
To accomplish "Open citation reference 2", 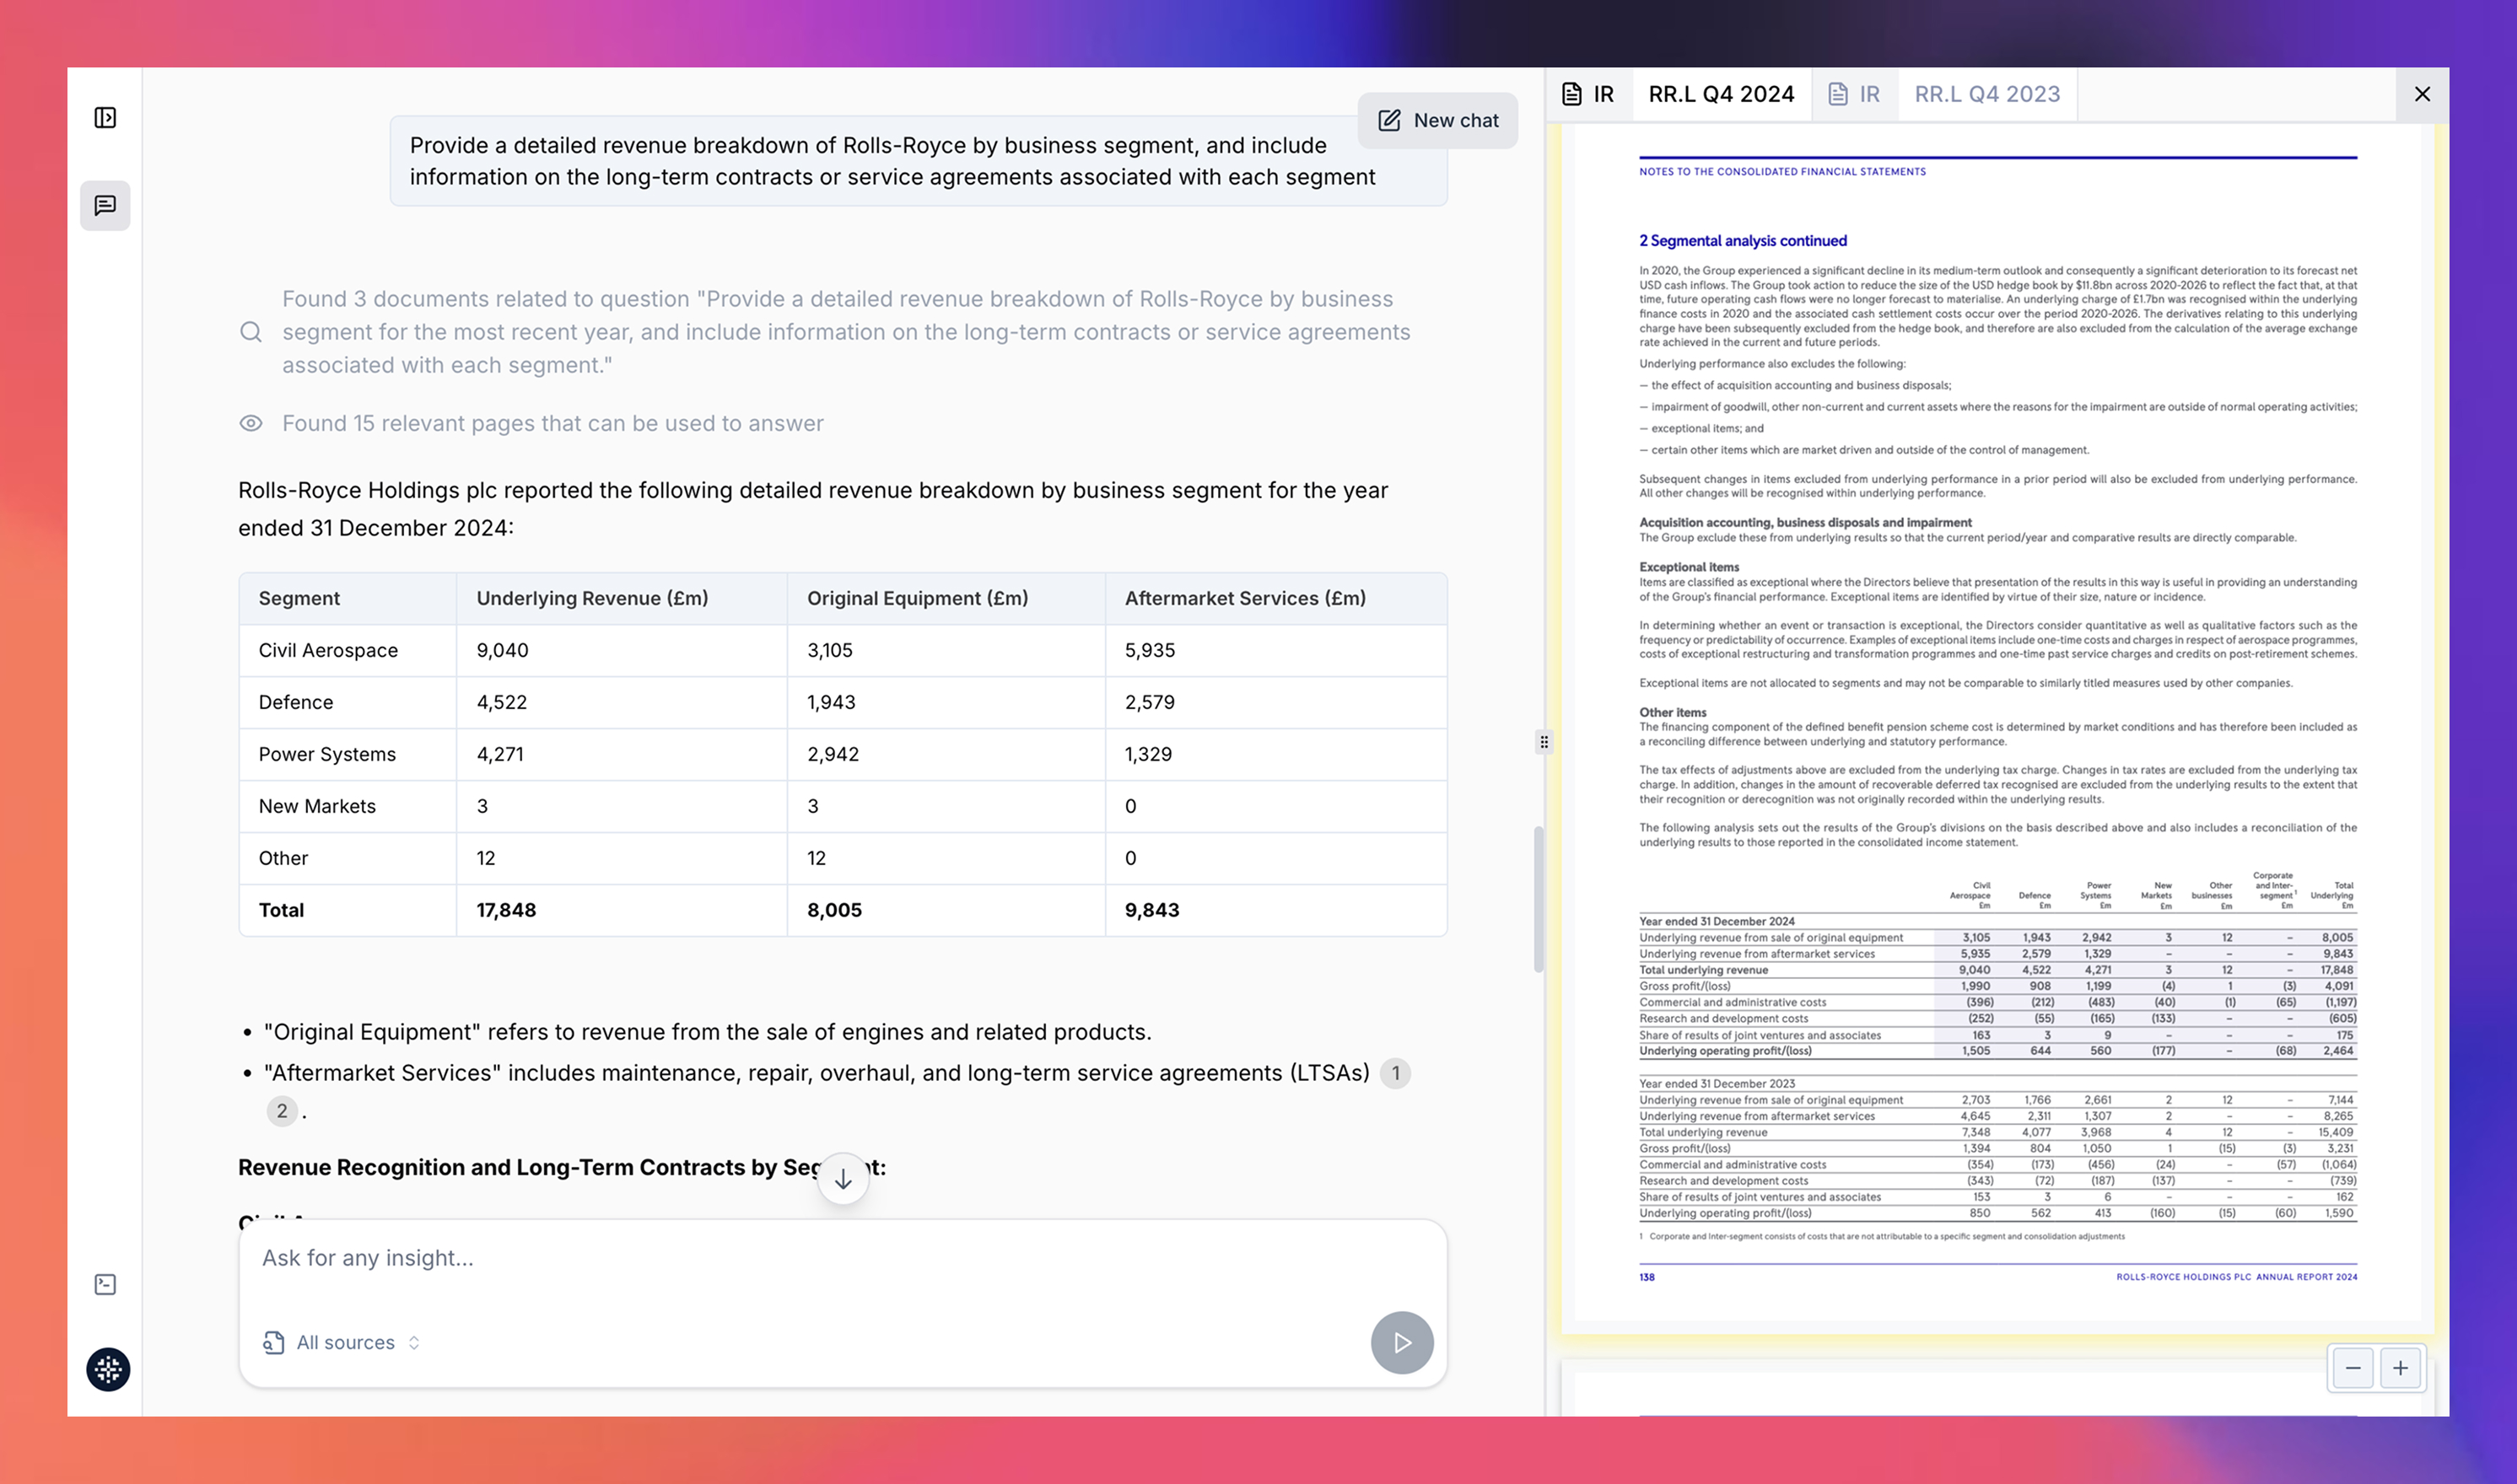I will [x=282, y=1111].
